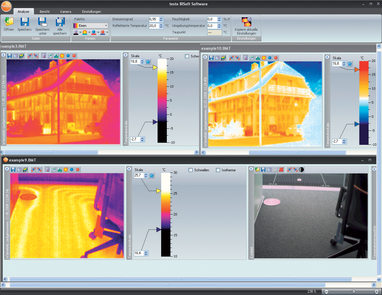Click Reflektierte Temperatur value field
This screenshot has height=295, width=382.
154,26
